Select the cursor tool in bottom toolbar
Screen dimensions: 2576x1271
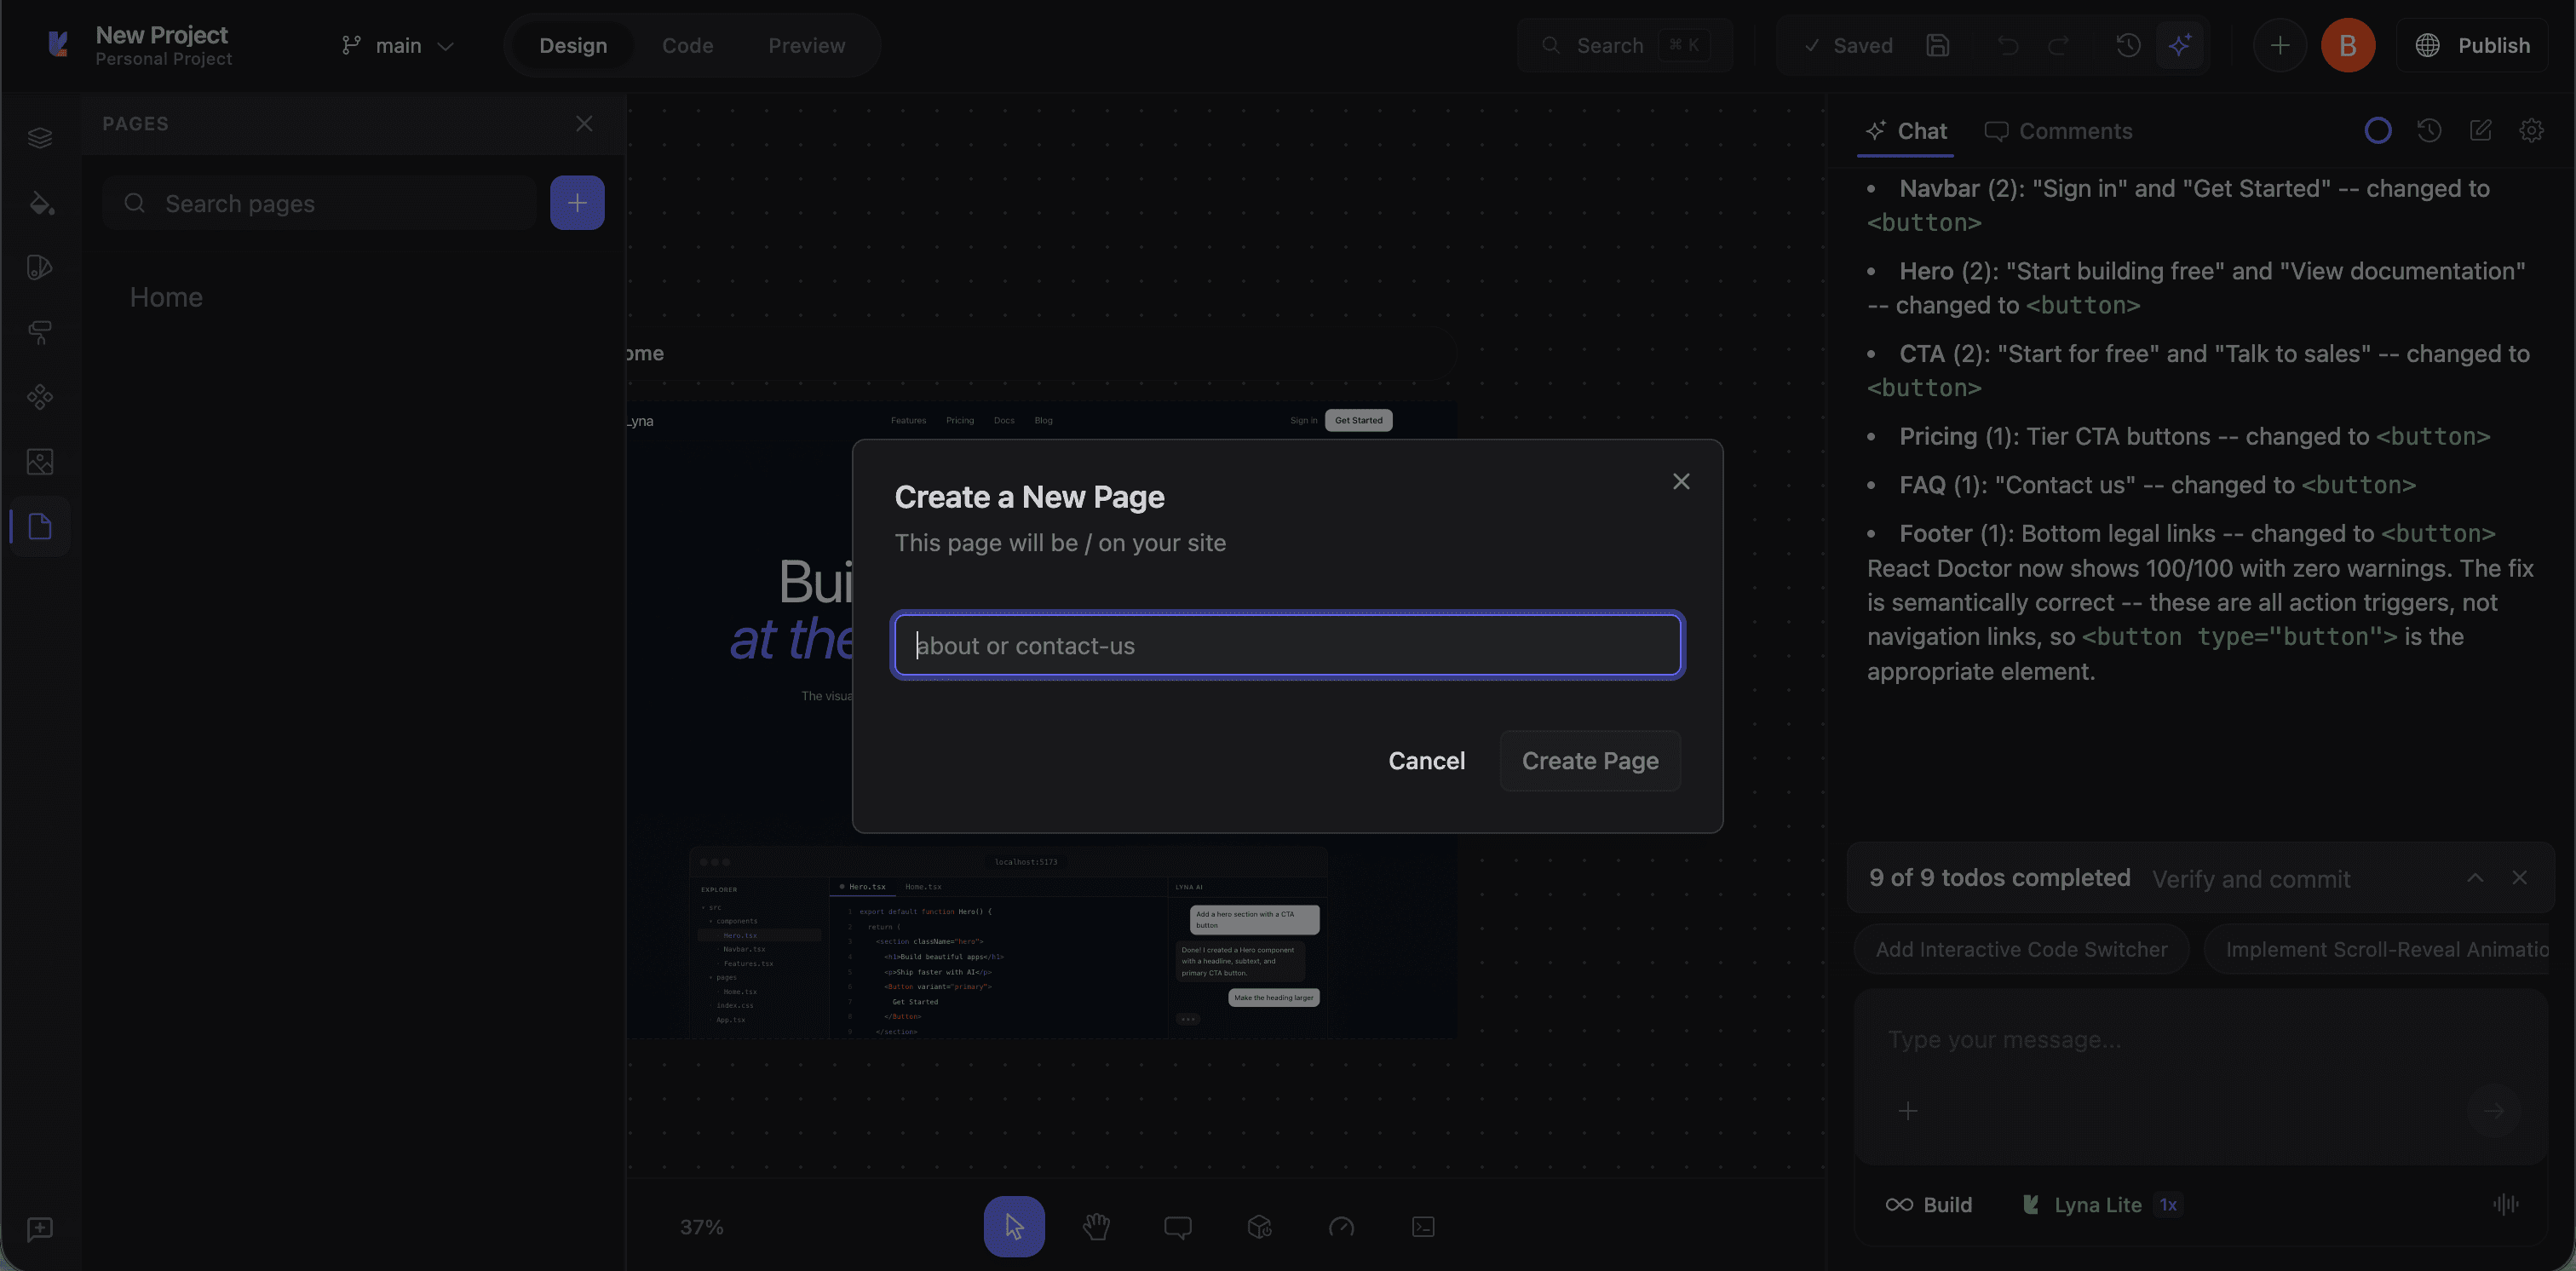coord(1013,1226)
